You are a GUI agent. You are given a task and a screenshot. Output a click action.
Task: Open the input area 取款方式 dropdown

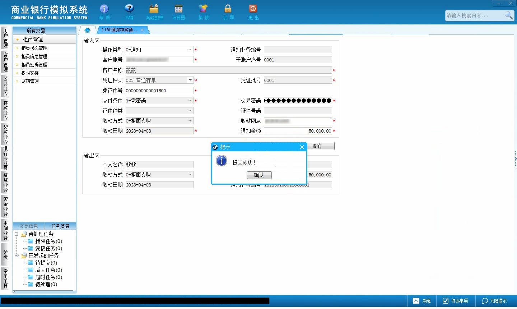pos(190,121)
